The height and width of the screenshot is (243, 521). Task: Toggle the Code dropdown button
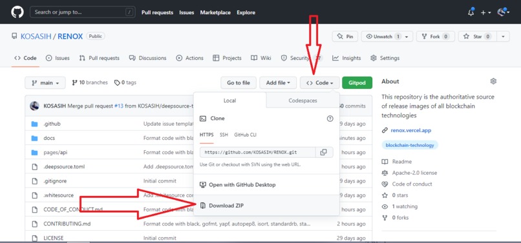319,83
